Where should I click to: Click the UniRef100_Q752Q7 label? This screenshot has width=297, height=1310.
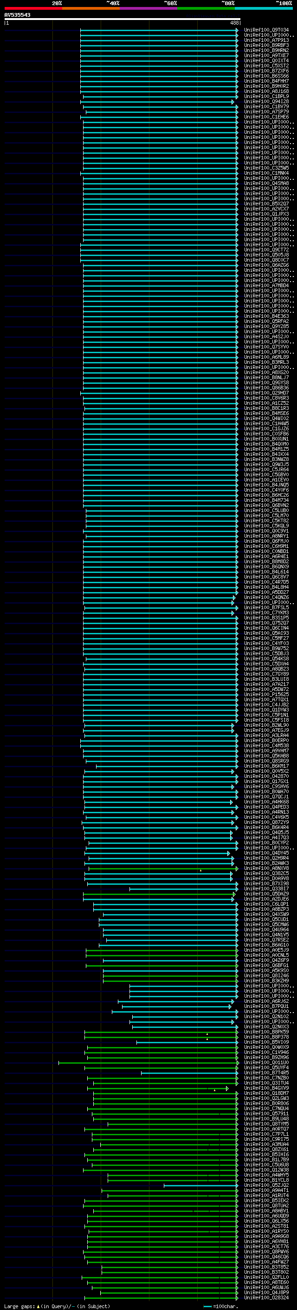pyautogui.click(x=266, y=623)
